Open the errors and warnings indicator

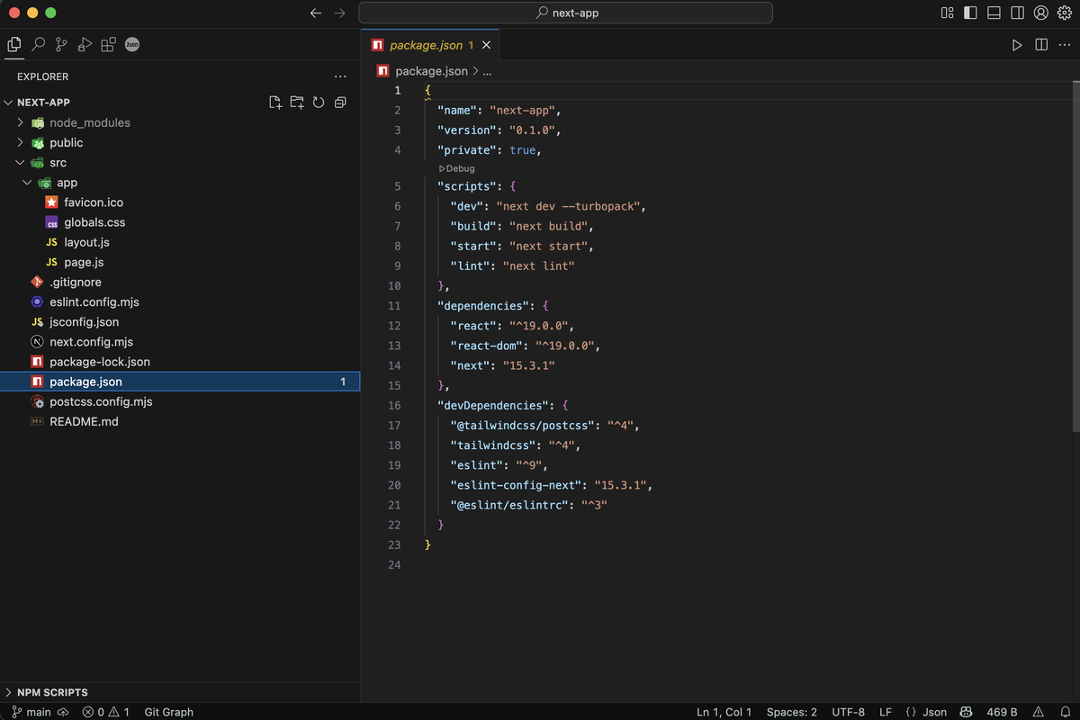(105, 712)
